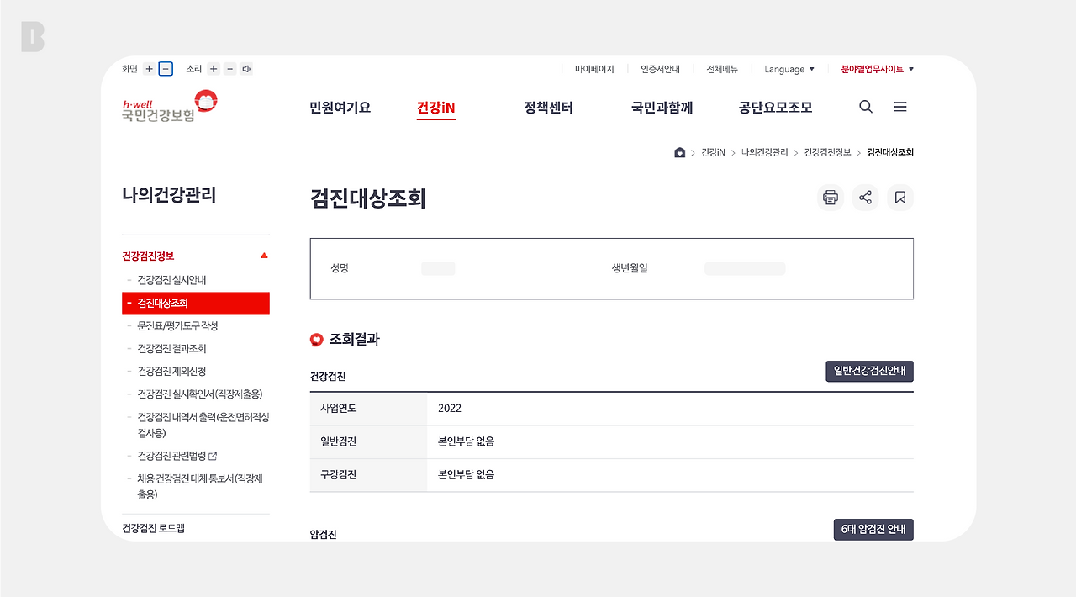
Task: Collapse the 건강검진정보 sidebar section
Action: point(264,255)
